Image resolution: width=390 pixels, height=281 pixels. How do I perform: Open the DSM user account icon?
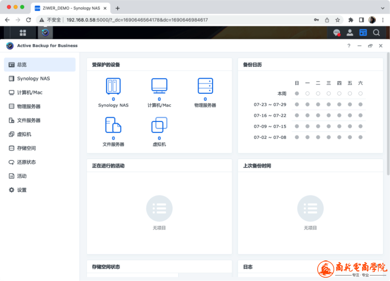350,32
